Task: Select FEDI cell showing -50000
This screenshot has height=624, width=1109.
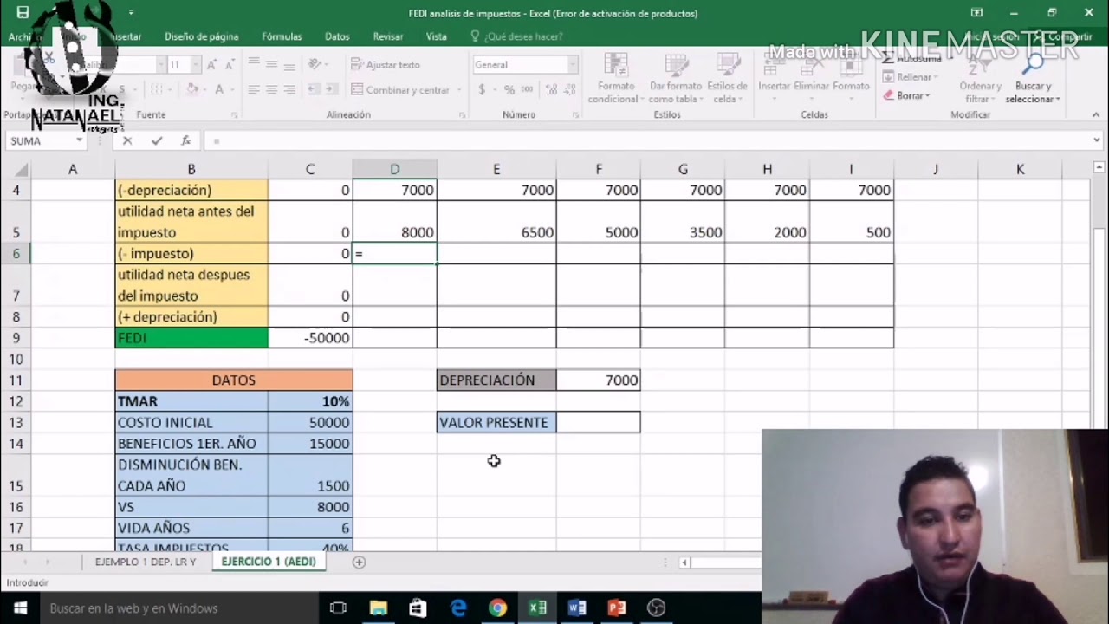Action: [x=310, y=338]
